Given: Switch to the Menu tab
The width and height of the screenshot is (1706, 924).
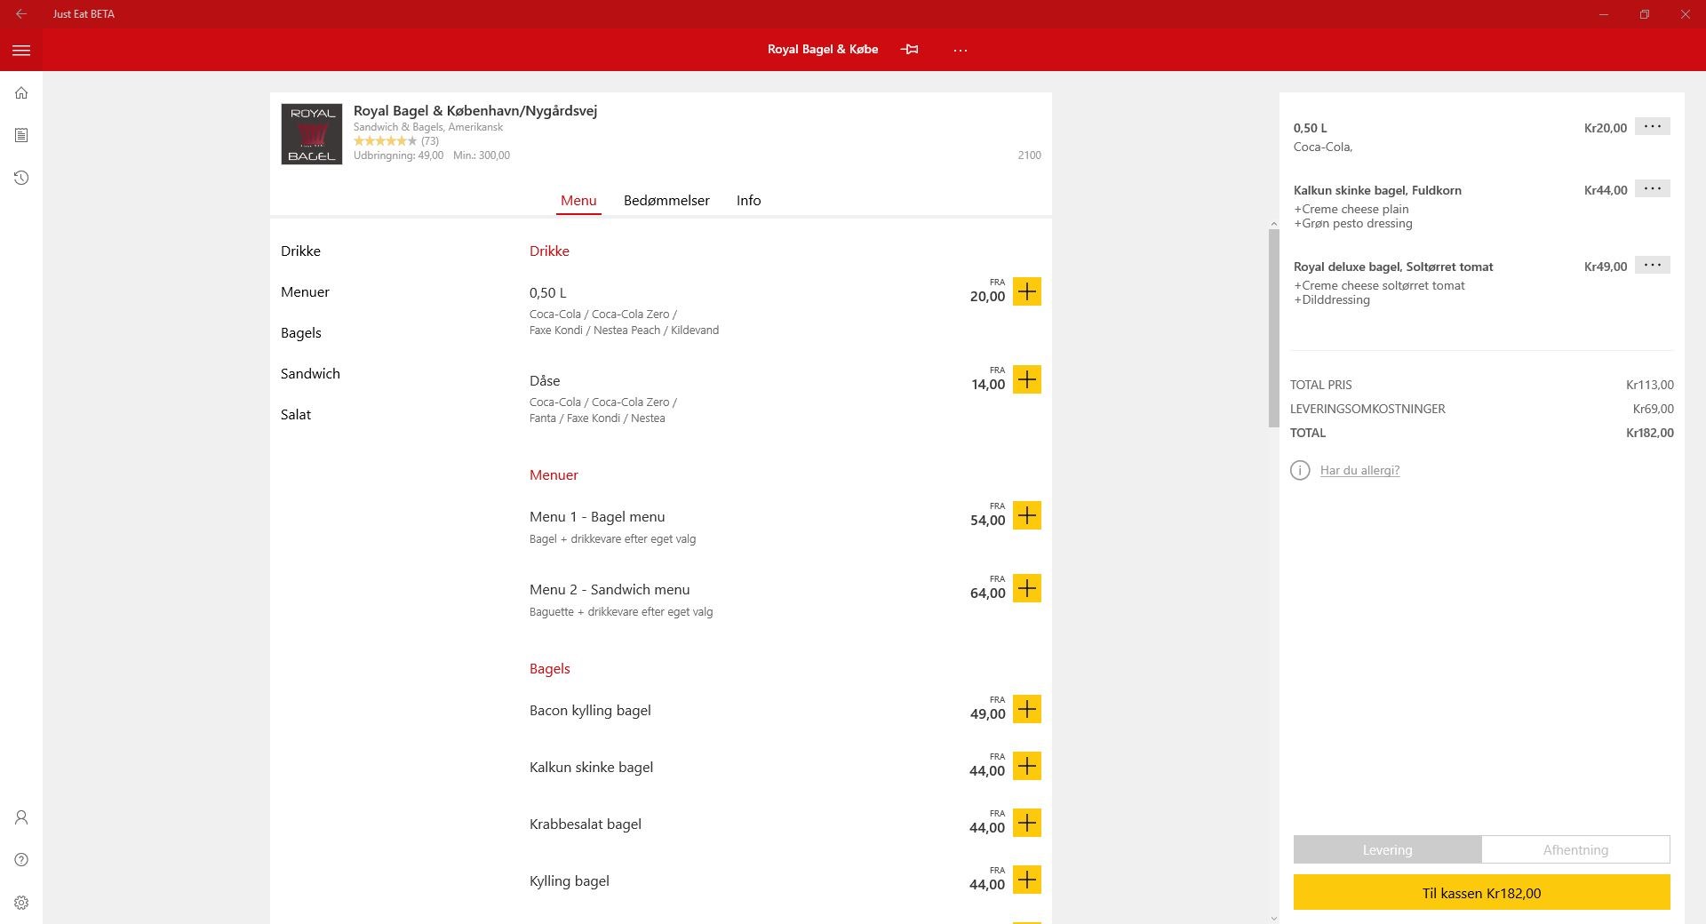Looking at the screenshot, I should pos(578,201).
